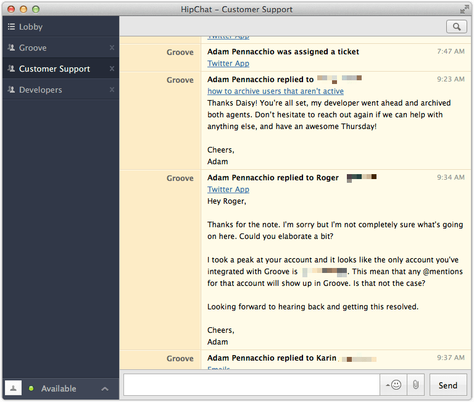The width and height of the screenshot is (474, 402).
Task: Close the Customer Support room tab
Action: (x=112, y=69)
